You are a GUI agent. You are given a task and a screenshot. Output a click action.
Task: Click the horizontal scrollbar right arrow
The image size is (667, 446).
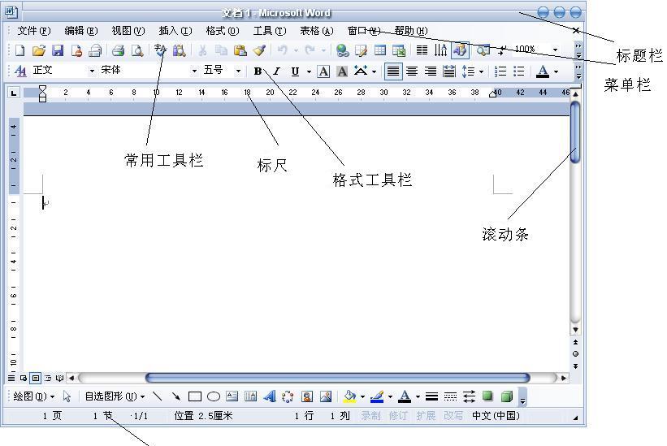pos(564,378)
